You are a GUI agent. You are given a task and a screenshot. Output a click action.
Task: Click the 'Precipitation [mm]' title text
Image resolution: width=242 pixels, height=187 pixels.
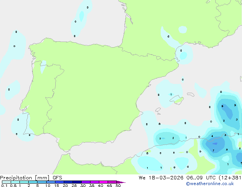coord(25,178)
